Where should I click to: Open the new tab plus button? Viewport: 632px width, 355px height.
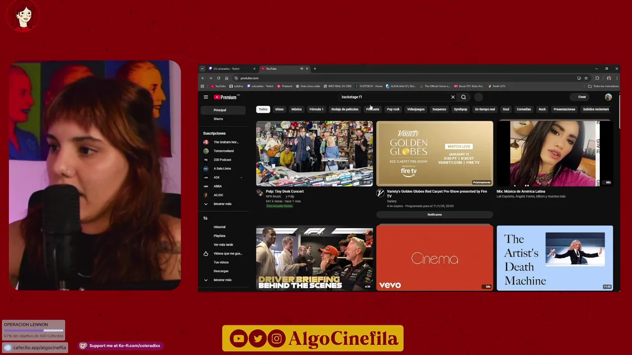click(x=315, y=69)
